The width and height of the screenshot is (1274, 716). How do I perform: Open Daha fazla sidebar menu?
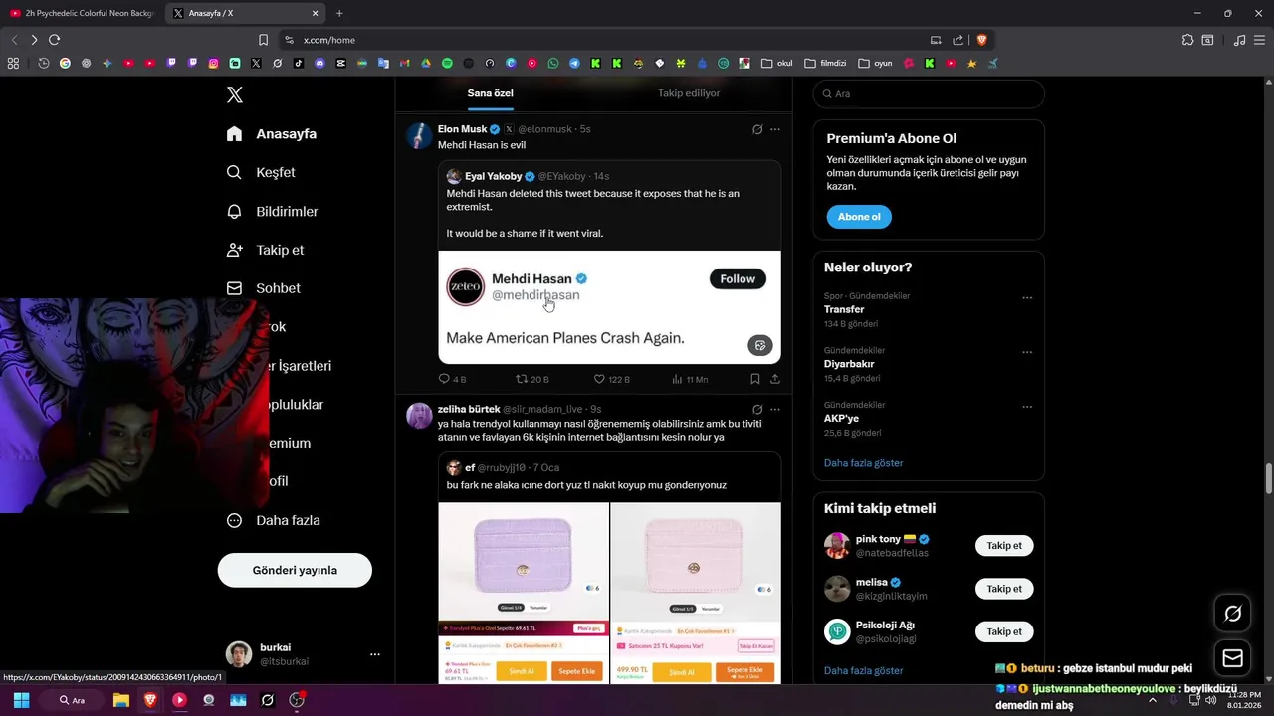point(273,520)
